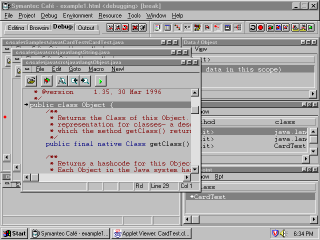Click the red-yellow stair-step call chain icon
The width and height of the screenshot is (320, 240).
pyautogui.click(x=177, y=27)
